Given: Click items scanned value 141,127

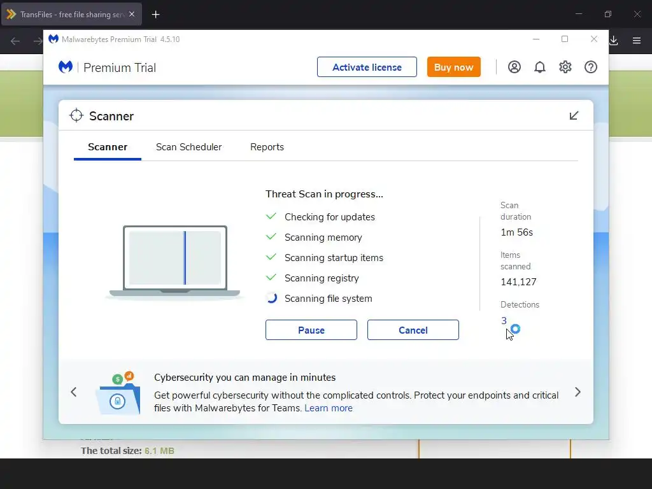Looking at the screenshot, I should pyautogui.click(x=518, y=282).
